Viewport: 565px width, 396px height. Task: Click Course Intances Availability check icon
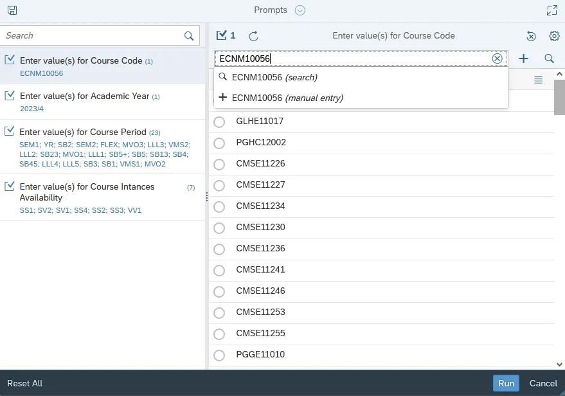10,186
